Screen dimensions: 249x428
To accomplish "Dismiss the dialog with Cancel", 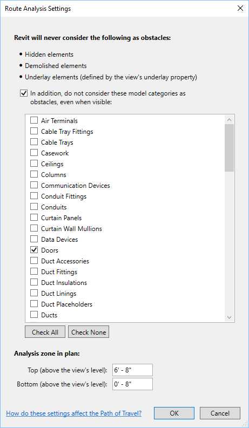I will (x=220, y=413).
